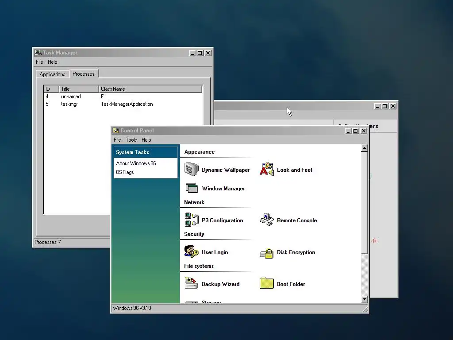Maximize the Task Manager window
The height and width of the screenshot is (340, 453).
(200, 53)
